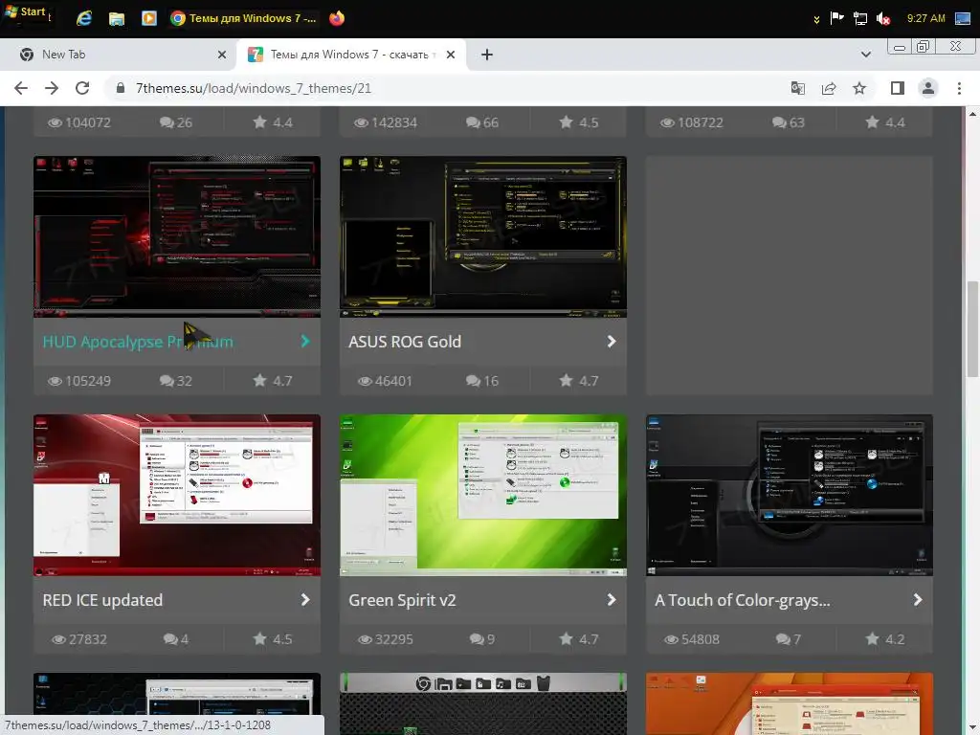Open the Google Translate page icon

tap(797, 88)
